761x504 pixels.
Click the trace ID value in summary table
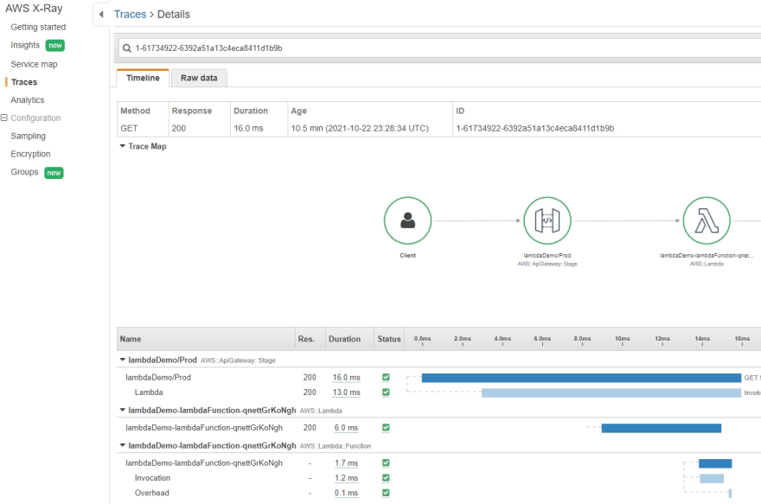coord(534,129)
